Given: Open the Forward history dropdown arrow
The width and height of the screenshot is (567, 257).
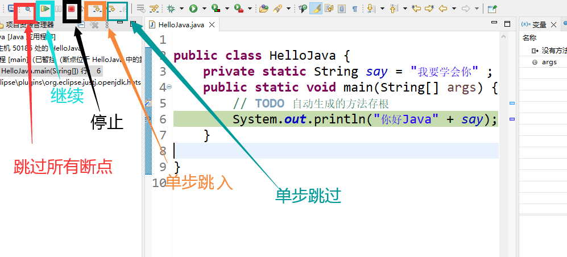Looking at the screenshot, I should click(x=477, y=9).
